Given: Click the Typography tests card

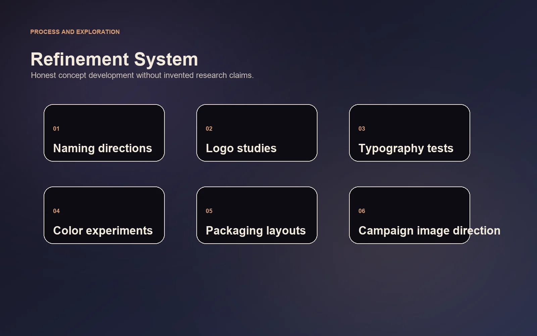Looking at the screenshot, I should 409,133.
